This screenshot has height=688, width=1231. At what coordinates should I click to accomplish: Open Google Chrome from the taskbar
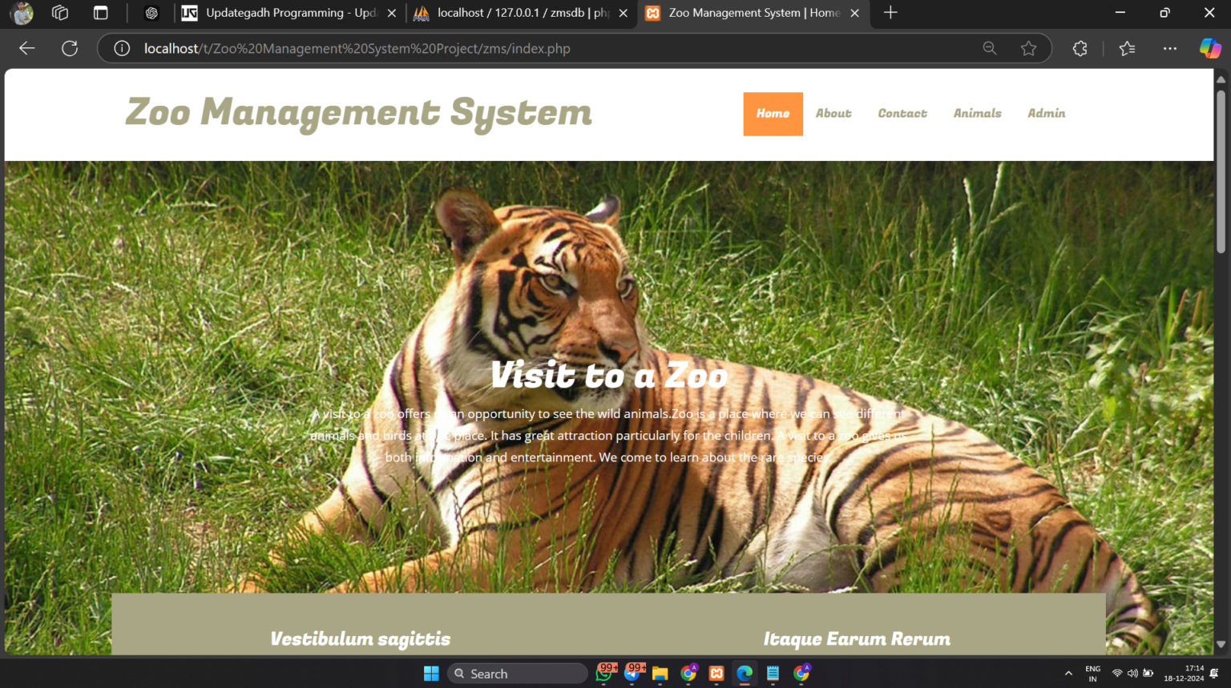[688, 673]
